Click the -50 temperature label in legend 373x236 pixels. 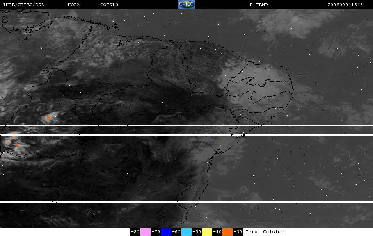(x=197, y=232)
